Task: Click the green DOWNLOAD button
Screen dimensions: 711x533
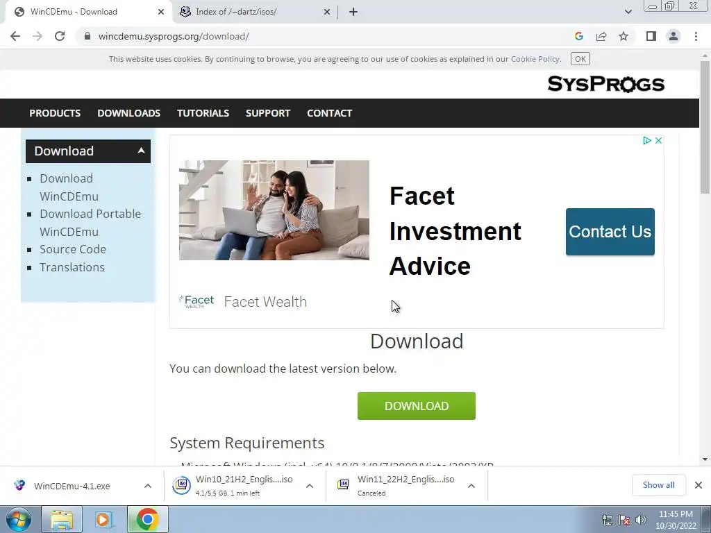Action: tap(417, 405)
